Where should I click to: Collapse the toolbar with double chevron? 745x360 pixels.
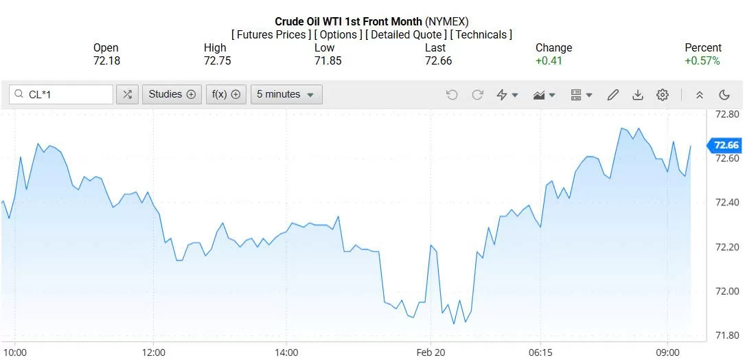(x=700, y=95)
